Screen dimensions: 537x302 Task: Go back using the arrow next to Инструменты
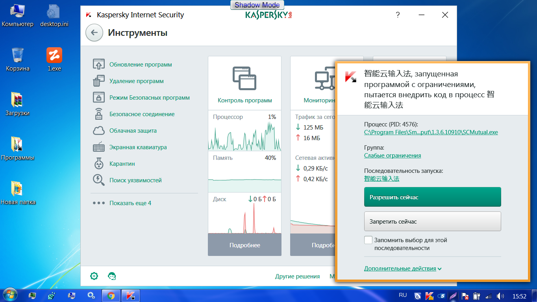click(x=94, y=33)
